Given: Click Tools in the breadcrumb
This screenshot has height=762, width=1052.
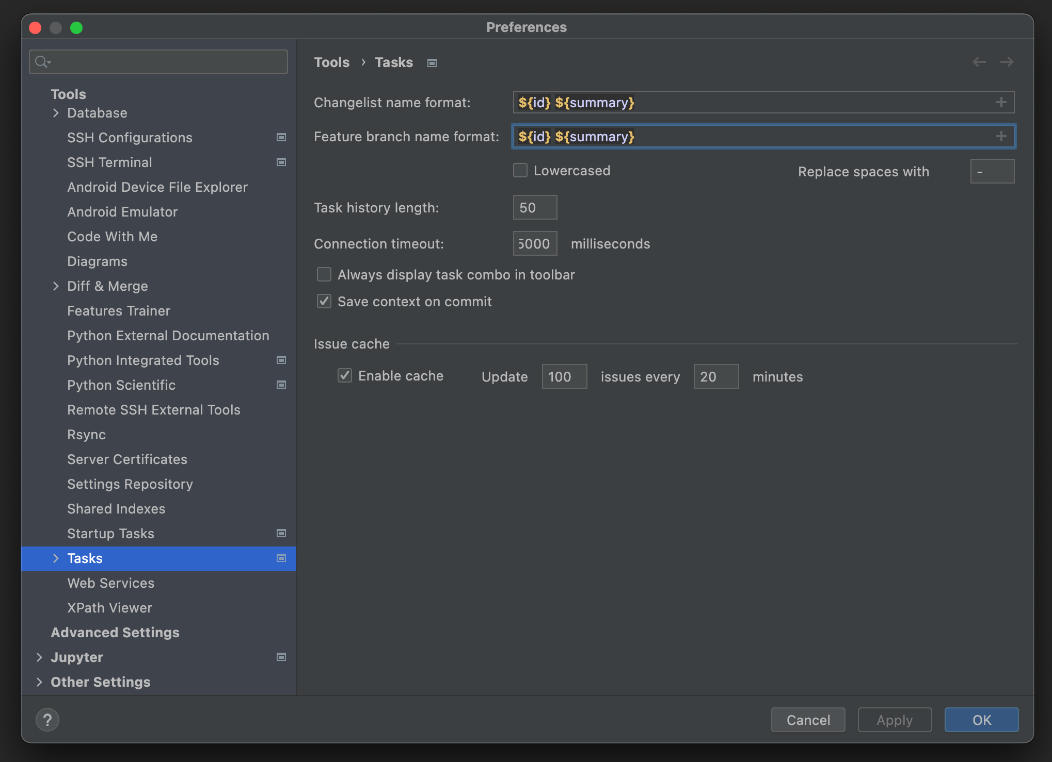Looking at the screenshot, I should click(331, 62).
